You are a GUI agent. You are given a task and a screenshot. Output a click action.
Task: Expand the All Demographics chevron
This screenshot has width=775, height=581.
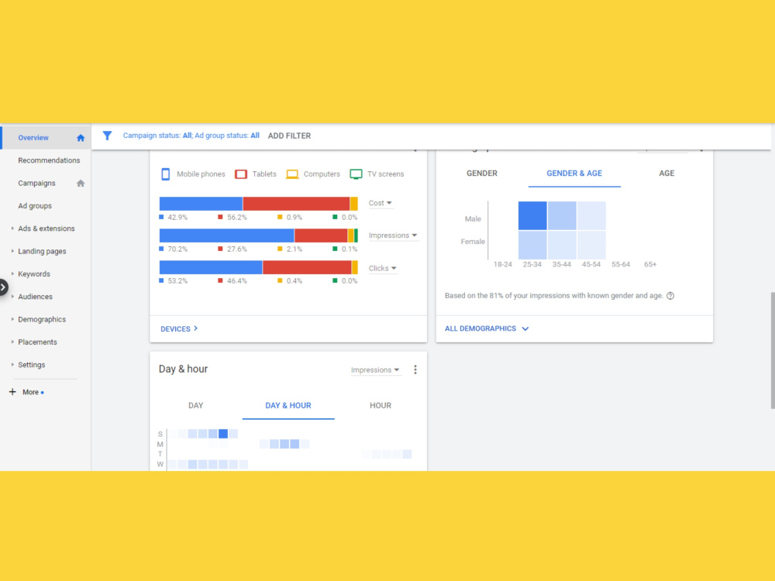point(525,328)
